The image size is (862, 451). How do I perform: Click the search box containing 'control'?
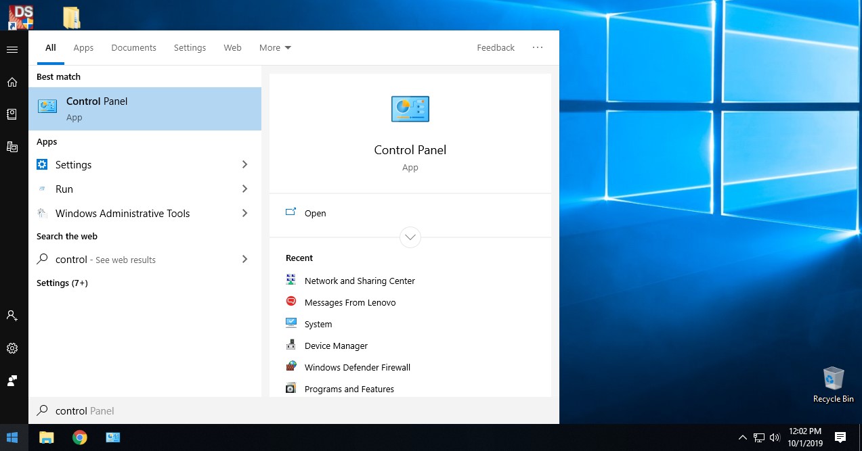coord(271,410)
